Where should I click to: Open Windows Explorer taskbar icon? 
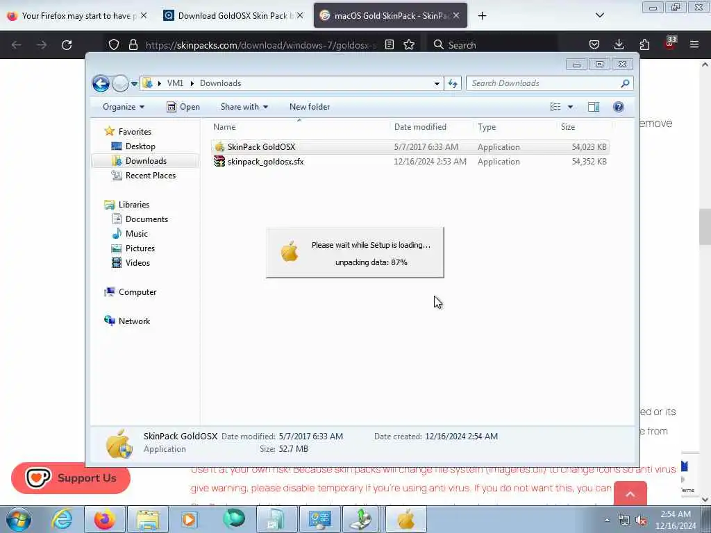[148, 519]
